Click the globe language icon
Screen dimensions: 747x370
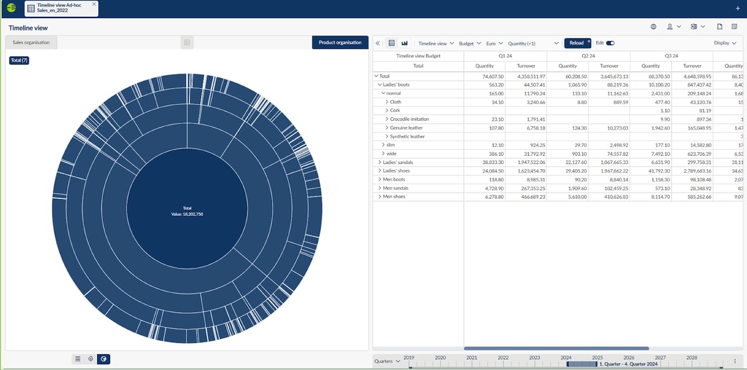tap(654, 27)
